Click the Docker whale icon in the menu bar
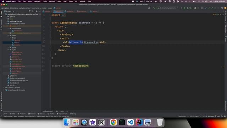 click(x=156, y=1)
